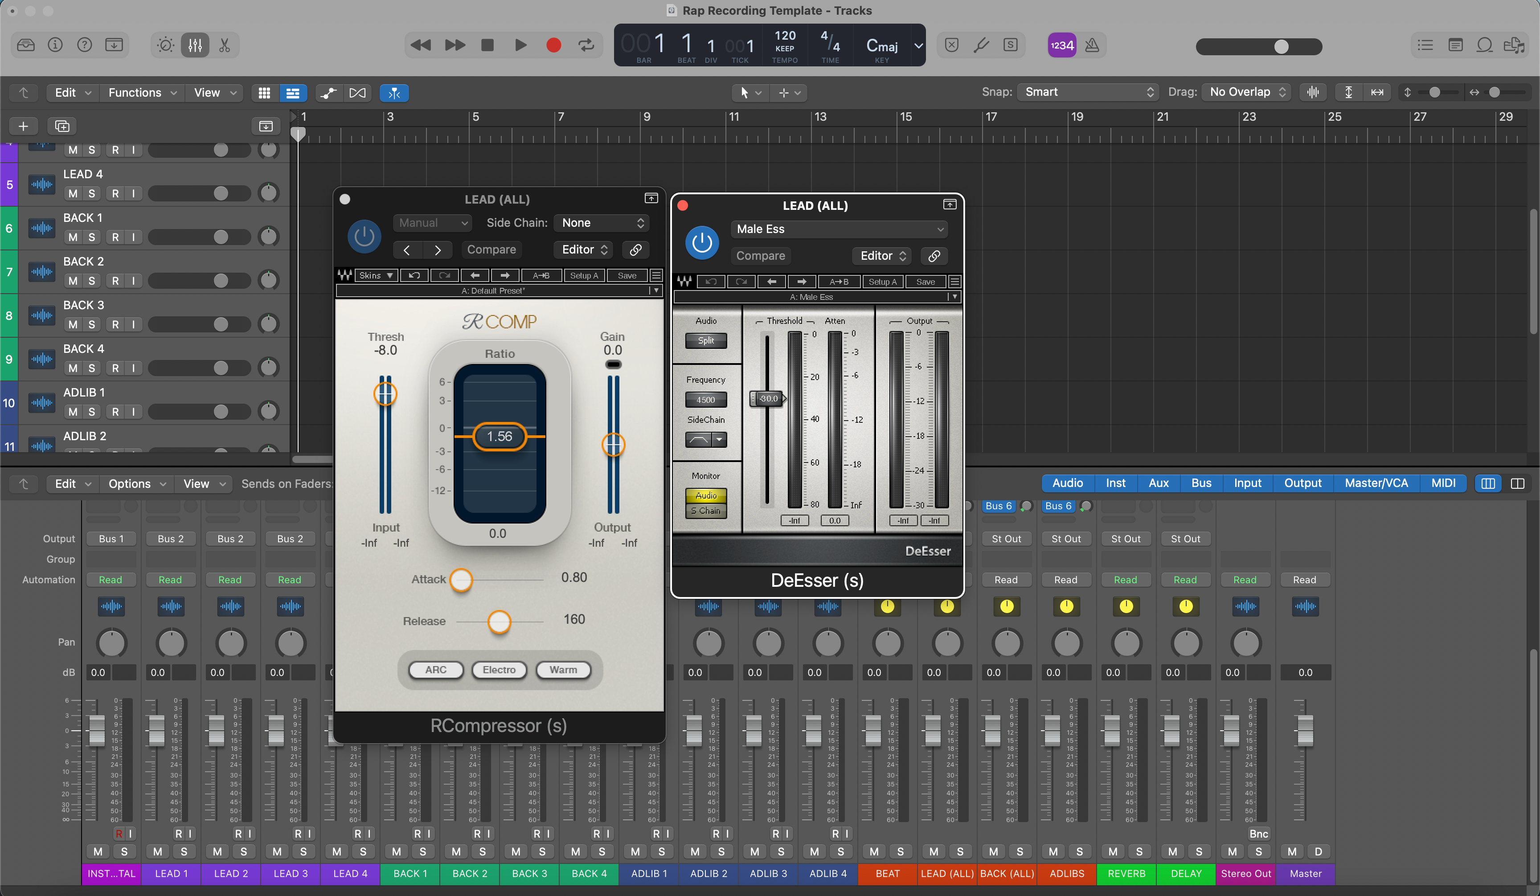
Task: Select the Scissors tool in the control bar
Action: coord(224,45)
